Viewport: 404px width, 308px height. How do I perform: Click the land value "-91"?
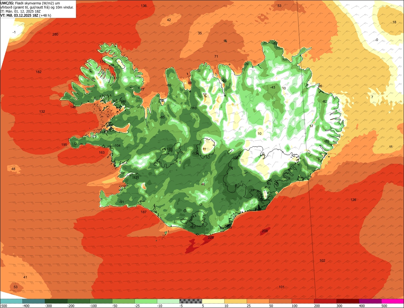coord(121,202)
